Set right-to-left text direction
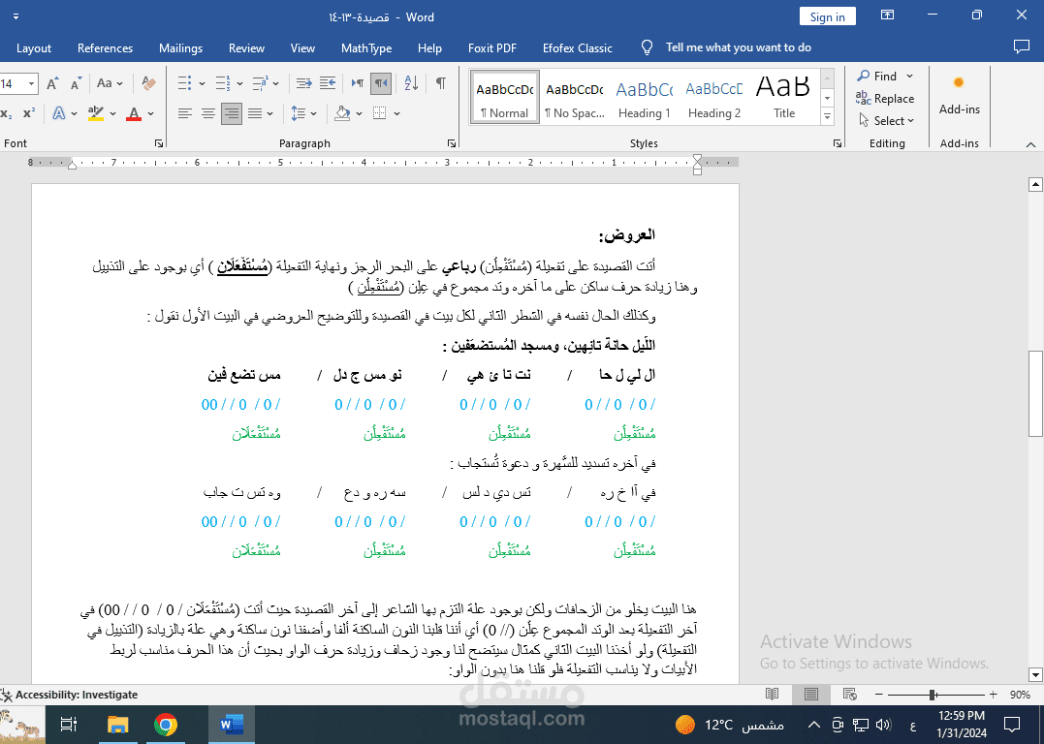 pyautogui.click(x=381, y=83)
